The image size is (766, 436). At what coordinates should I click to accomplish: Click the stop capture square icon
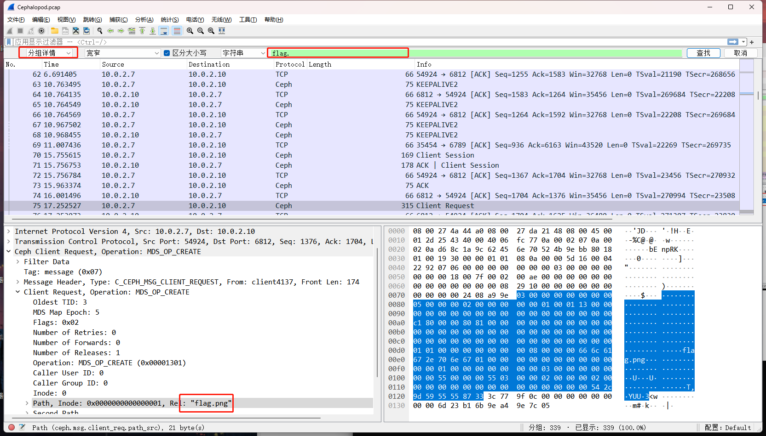[x=20, y=31]
